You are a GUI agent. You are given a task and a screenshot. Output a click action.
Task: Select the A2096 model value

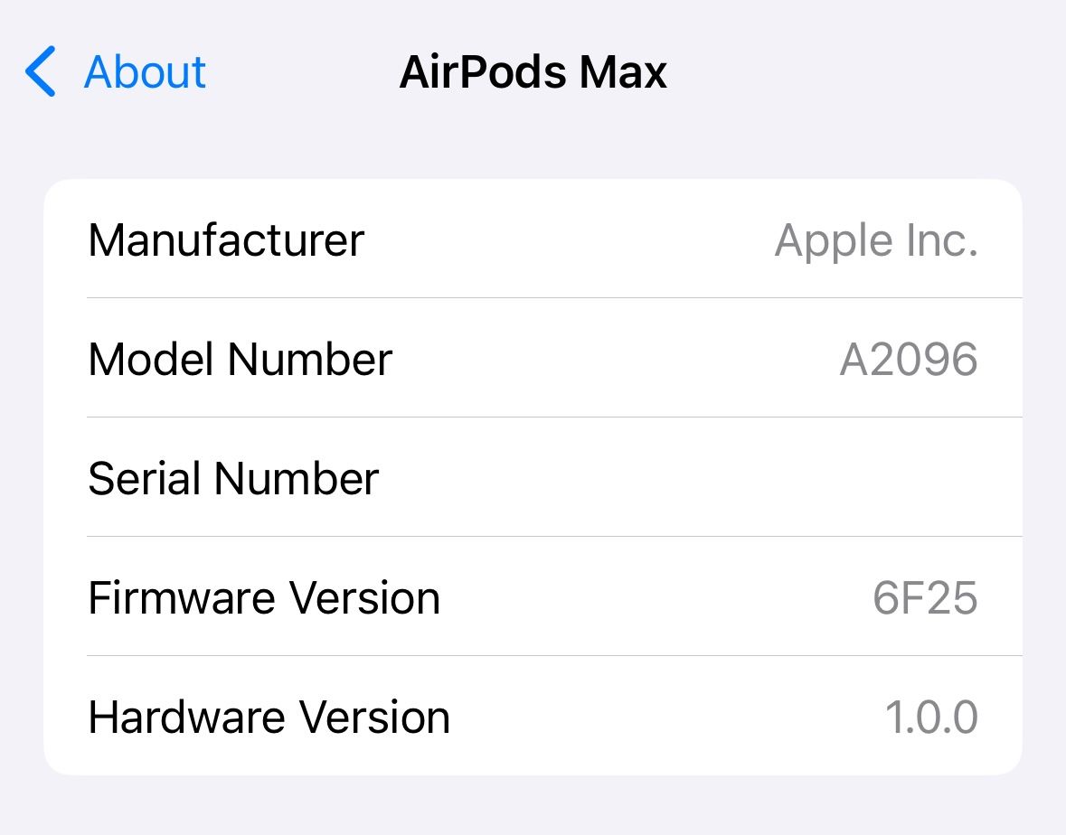coord(908,360)
